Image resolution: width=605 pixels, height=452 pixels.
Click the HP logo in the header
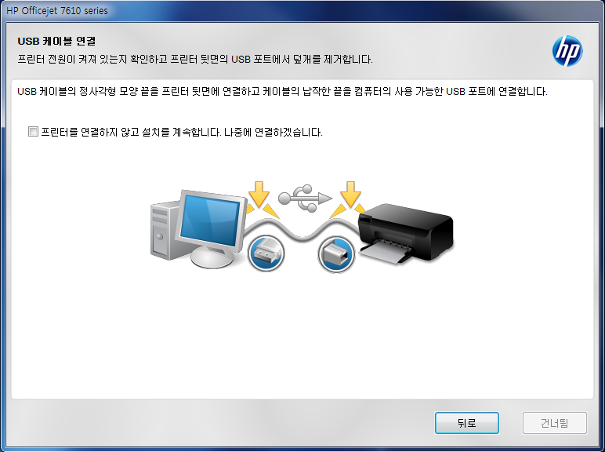coord(567,50)
